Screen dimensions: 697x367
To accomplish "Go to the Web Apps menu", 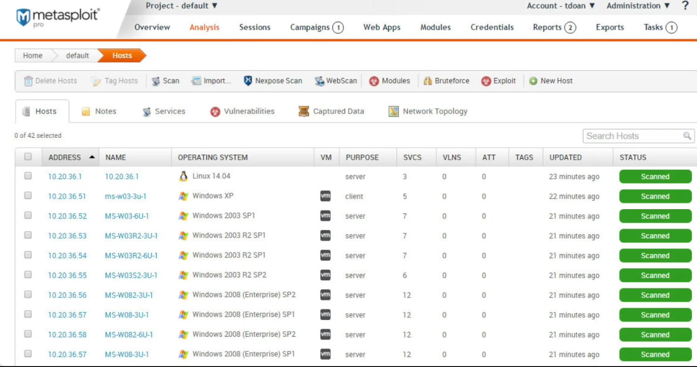I will 382,27.
